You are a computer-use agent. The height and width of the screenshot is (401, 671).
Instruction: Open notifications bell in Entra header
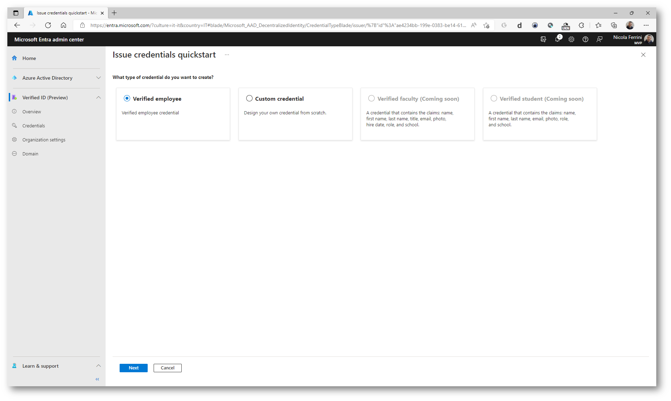pyautogui.click(x=557, y=39)
